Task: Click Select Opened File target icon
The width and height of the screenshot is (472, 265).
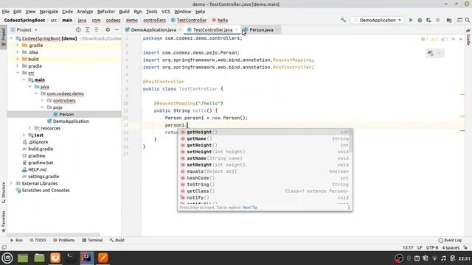Action: pyautogui.click(x=78, y=29)
